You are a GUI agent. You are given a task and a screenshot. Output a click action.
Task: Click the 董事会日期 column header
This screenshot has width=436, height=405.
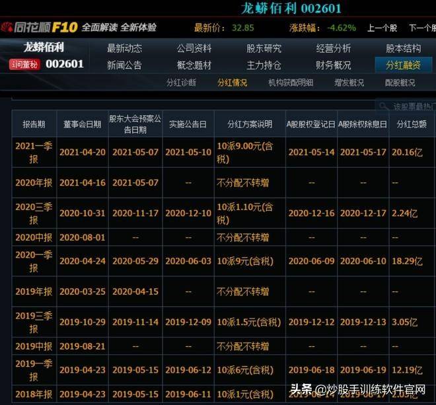(83, 124)
